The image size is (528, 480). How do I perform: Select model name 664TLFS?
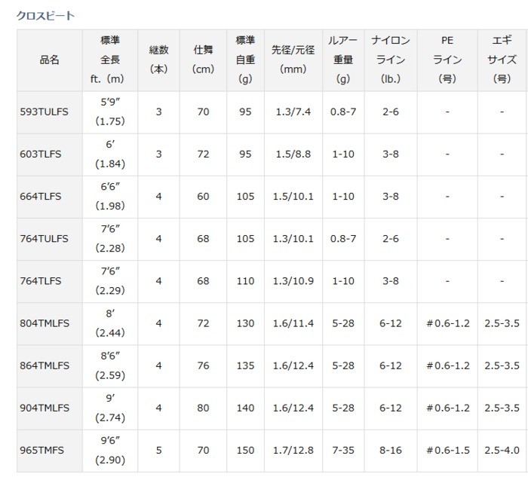pyautogui.click(x=41, y=197)
